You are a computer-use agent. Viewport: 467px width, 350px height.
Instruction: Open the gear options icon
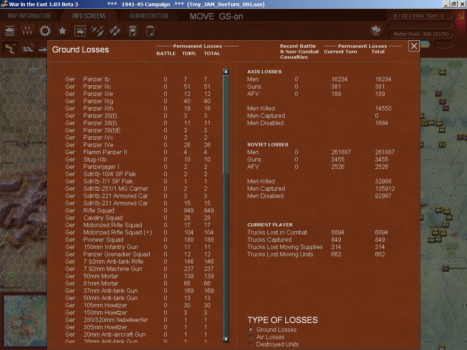point(45,31)
